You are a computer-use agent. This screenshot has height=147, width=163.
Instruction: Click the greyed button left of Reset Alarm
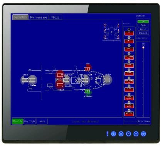point(131,121)
